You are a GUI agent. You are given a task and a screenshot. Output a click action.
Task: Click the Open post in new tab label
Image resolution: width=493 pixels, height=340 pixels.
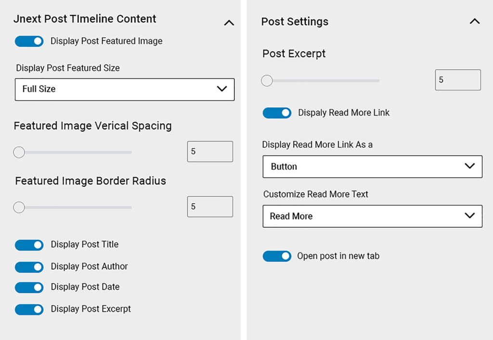pyautogui.click(x=338, y=256)
